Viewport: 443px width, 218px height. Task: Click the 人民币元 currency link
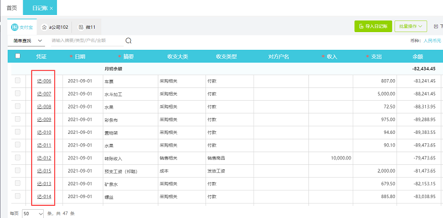(432, 40)
